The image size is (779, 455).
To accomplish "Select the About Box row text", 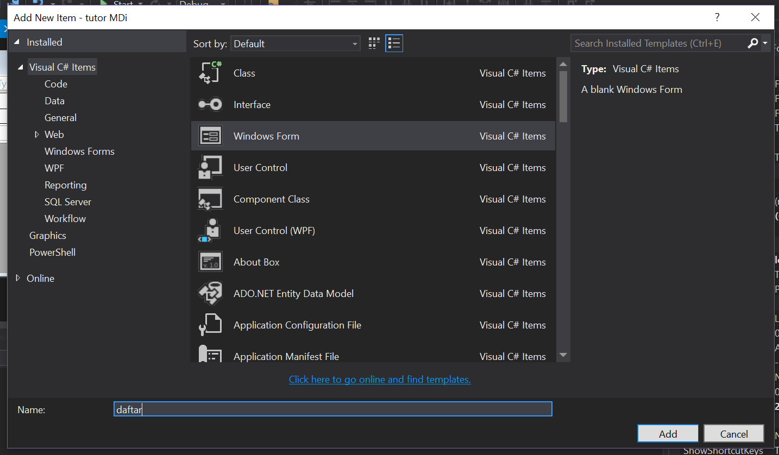I will (256, 262).
